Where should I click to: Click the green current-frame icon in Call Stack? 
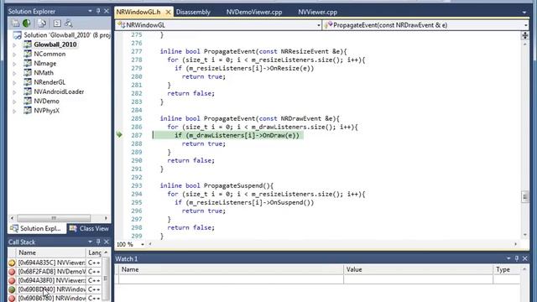(12, 289)
